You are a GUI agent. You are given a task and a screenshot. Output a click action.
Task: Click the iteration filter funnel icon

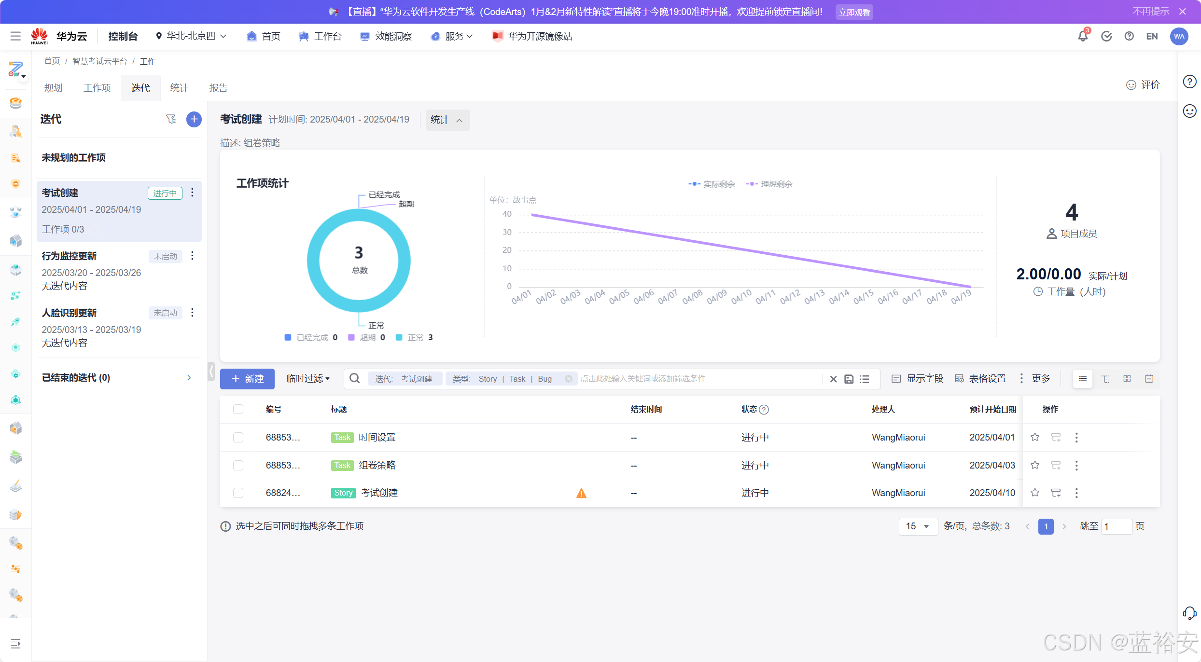(x=171, y=119)
